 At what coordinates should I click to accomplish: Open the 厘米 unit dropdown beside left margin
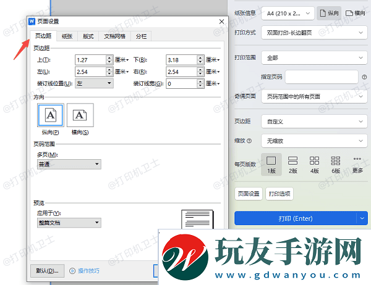click(122, 72)
